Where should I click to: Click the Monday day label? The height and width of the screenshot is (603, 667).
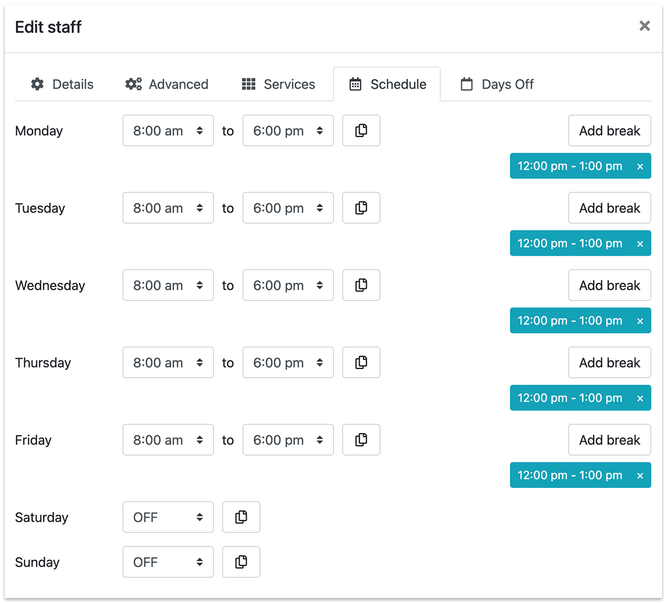[39, 131]
